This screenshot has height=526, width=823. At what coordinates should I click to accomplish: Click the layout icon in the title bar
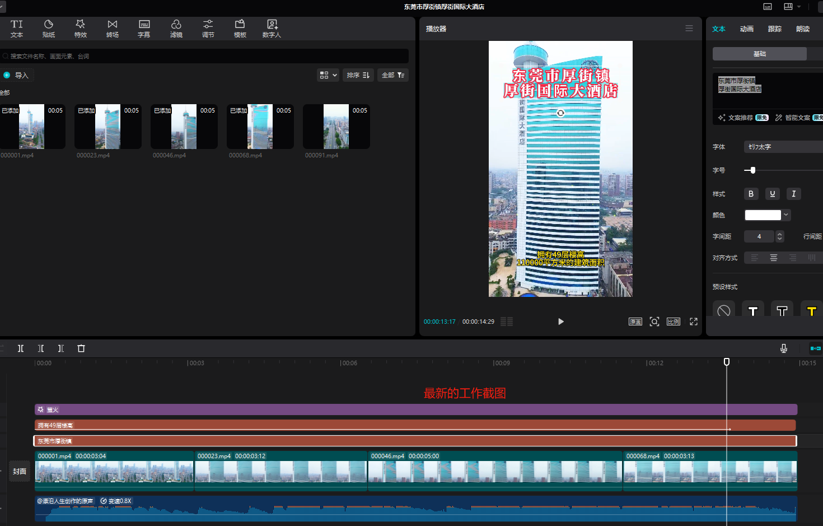pos(788,7)
